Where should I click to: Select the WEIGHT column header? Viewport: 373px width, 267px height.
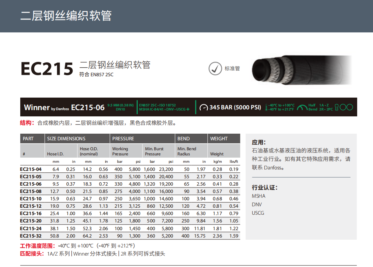219,138
